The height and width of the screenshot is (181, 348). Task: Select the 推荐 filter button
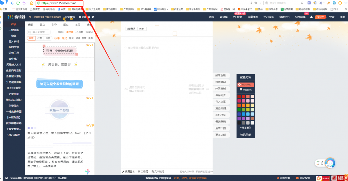point(31,38)
